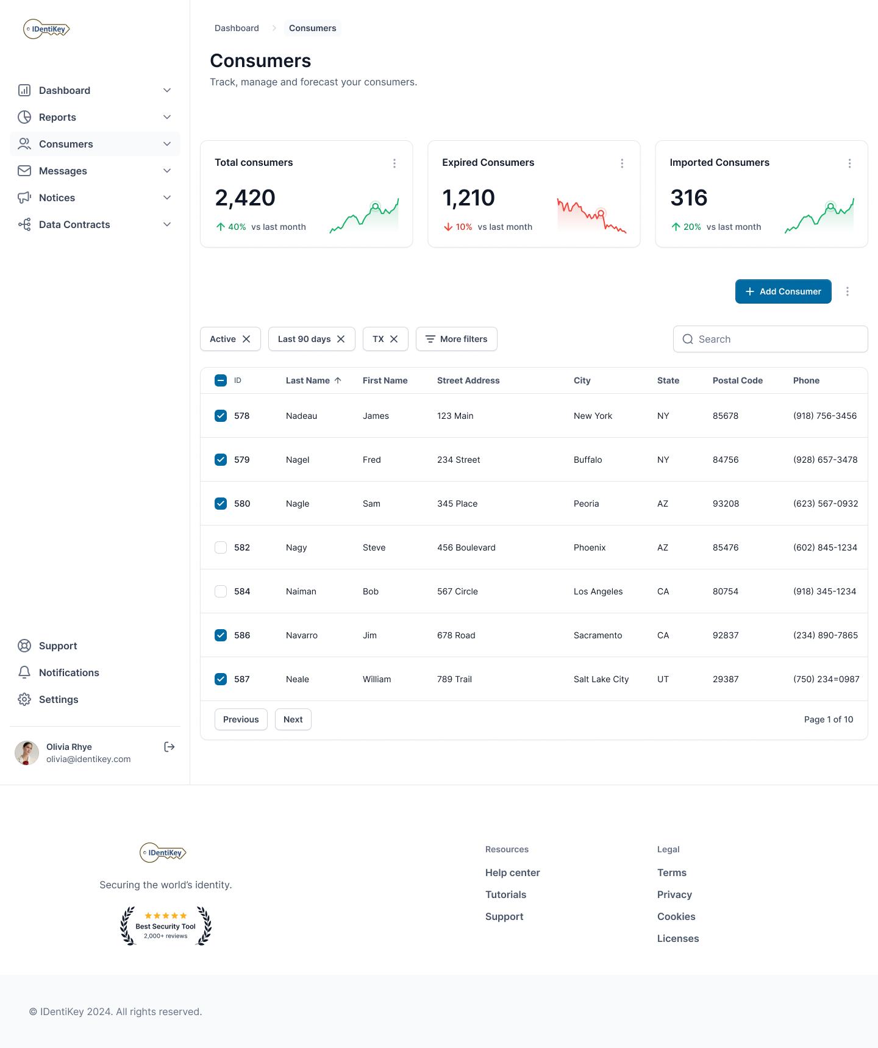Uncheck the row 587 Neale checkbox
The width and height of the screenshot is (878, 1048).
(221, 679)
